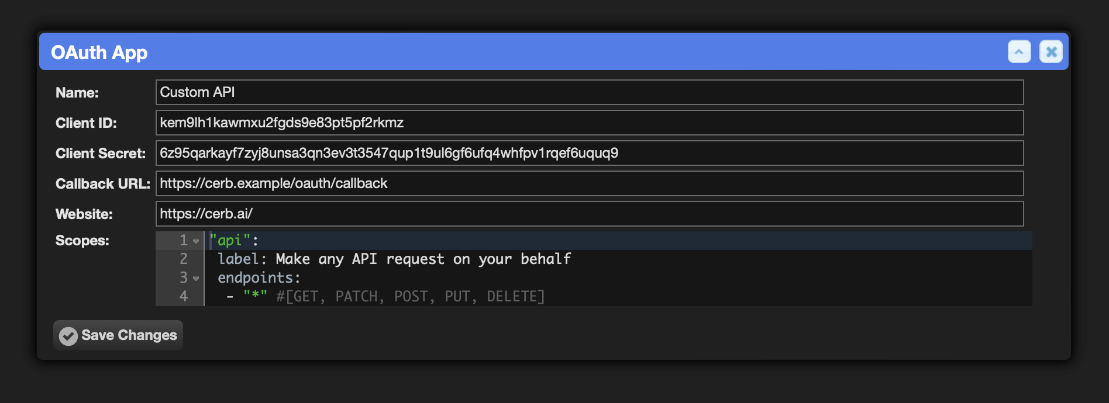Image resolution: width=1109 pixels, height=403 pixels.
Task: Edit the Website field with cerb.ai
Action: 590,214
